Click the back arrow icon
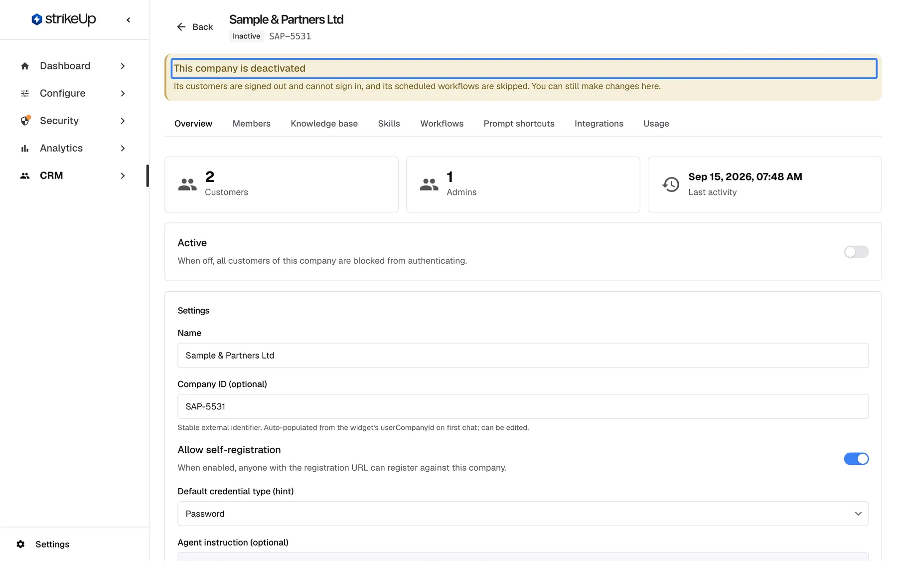Viewport: 897px width, 561px height. tap(181, 27)
